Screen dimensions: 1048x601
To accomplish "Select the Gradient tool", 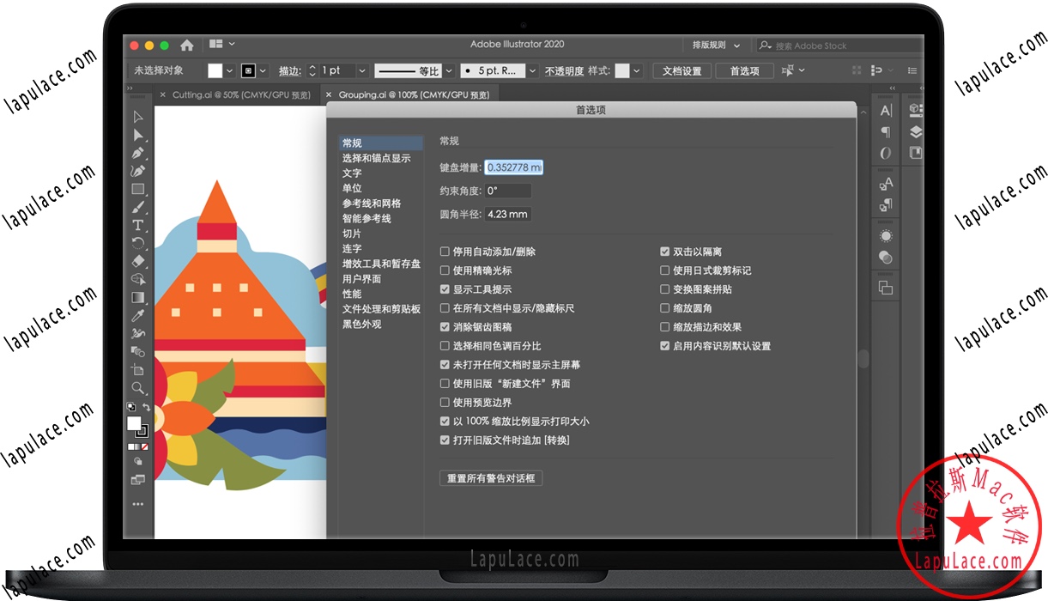I will click(137, 297).
